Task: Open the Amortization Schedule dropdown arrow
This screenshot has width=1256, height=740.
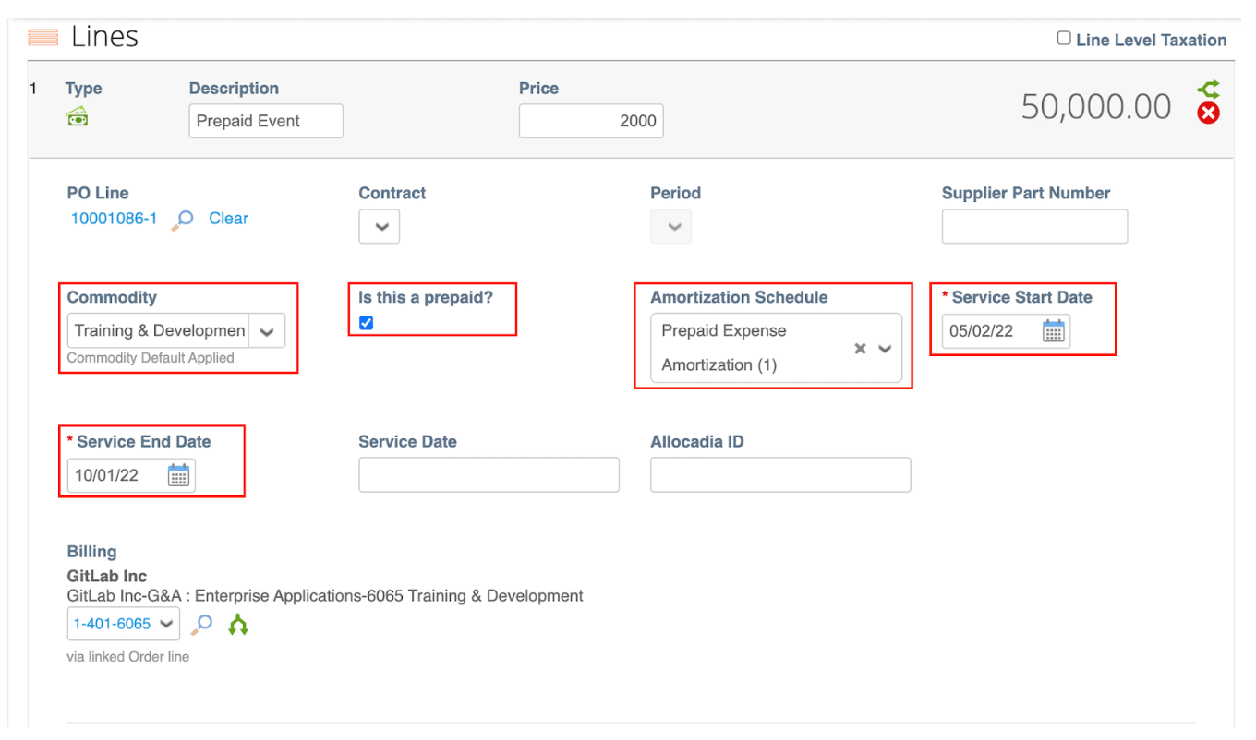Action: click(885, 349)
